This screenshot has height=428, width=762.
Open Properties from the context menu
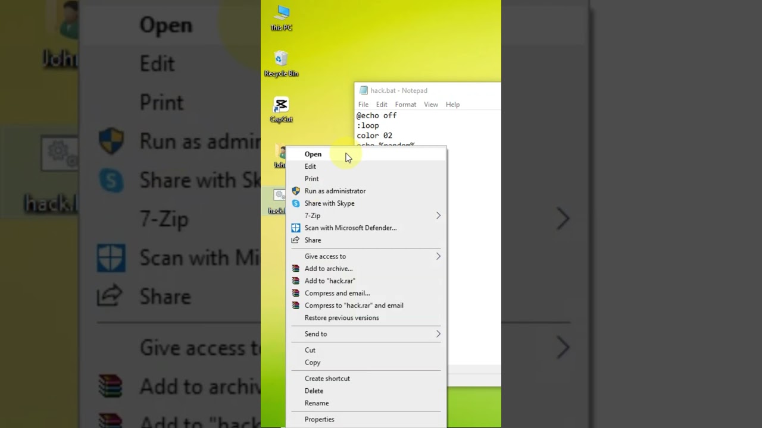[366, 419]
